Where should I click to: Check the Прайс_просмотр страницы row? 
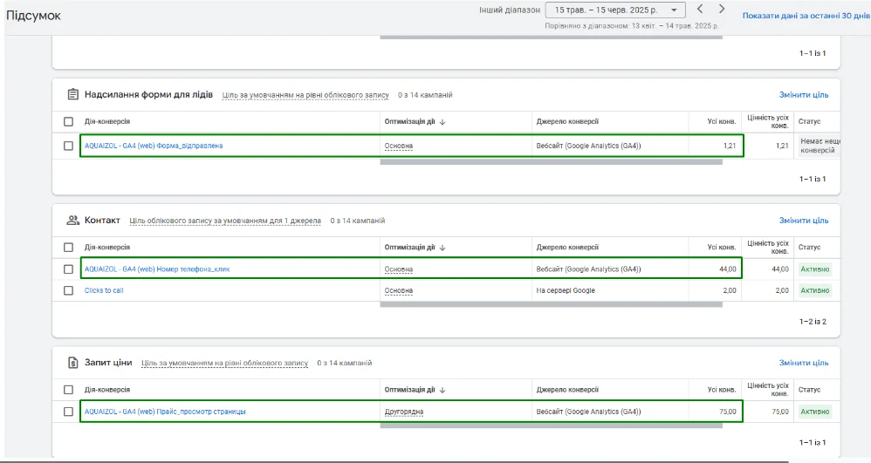68,412
